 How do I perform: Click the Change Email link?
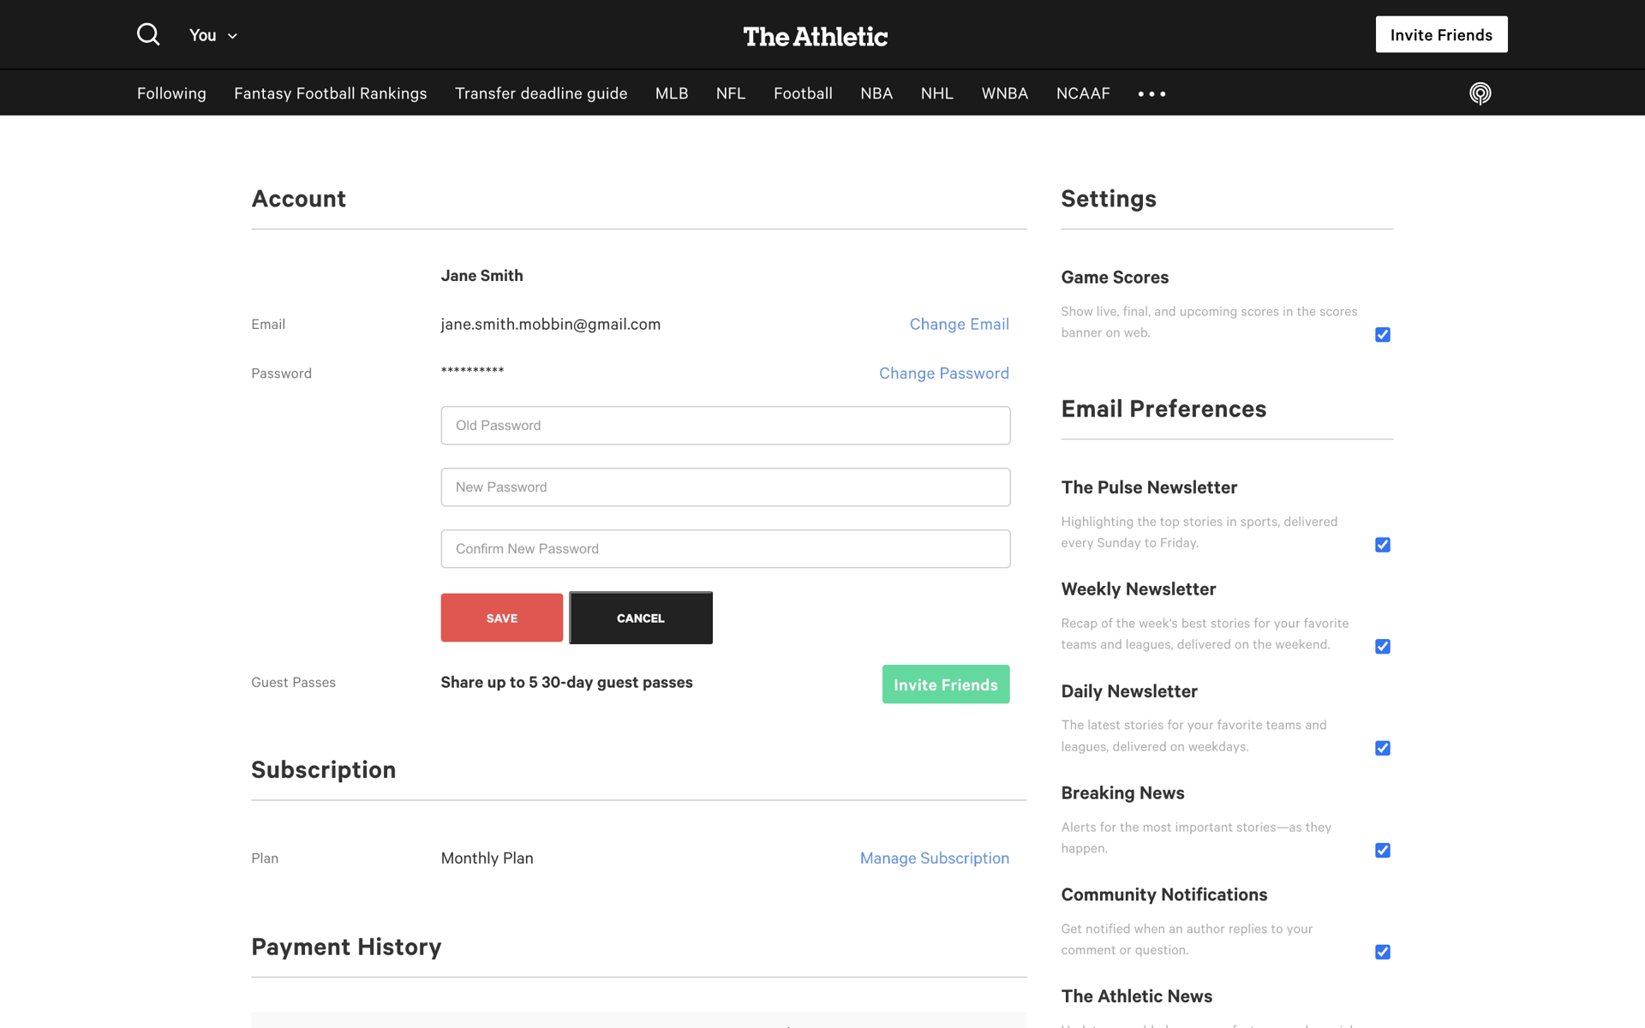tap(959, 325)
